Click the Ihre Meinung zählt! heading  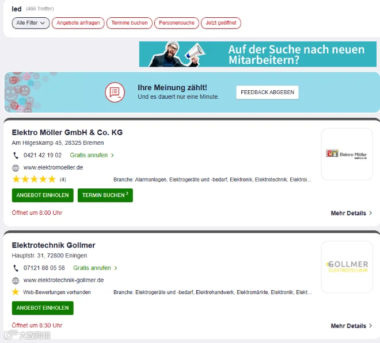coord(172,87)
